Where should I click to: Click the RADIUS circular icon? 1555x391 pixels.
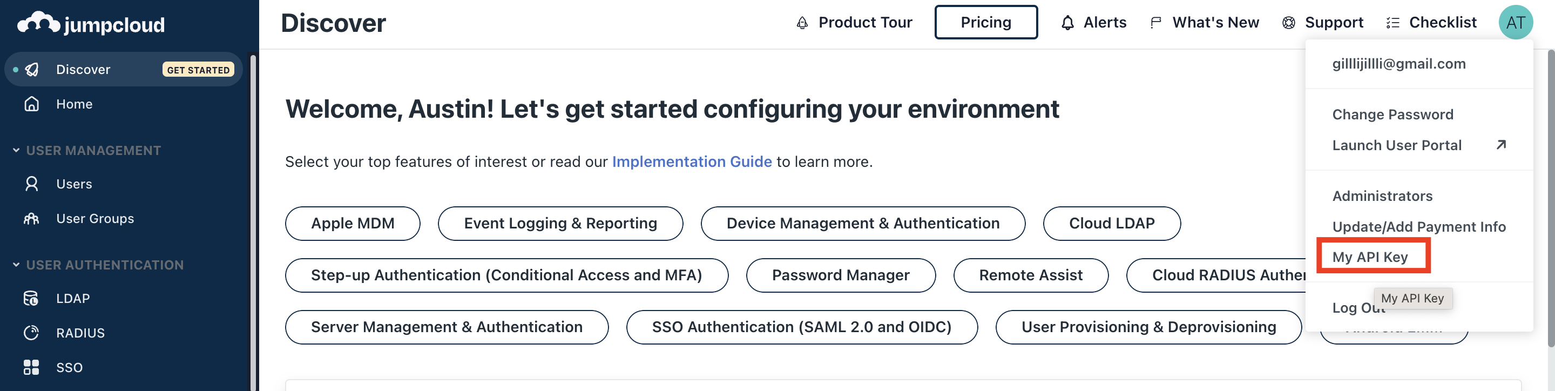pos(31,333)
